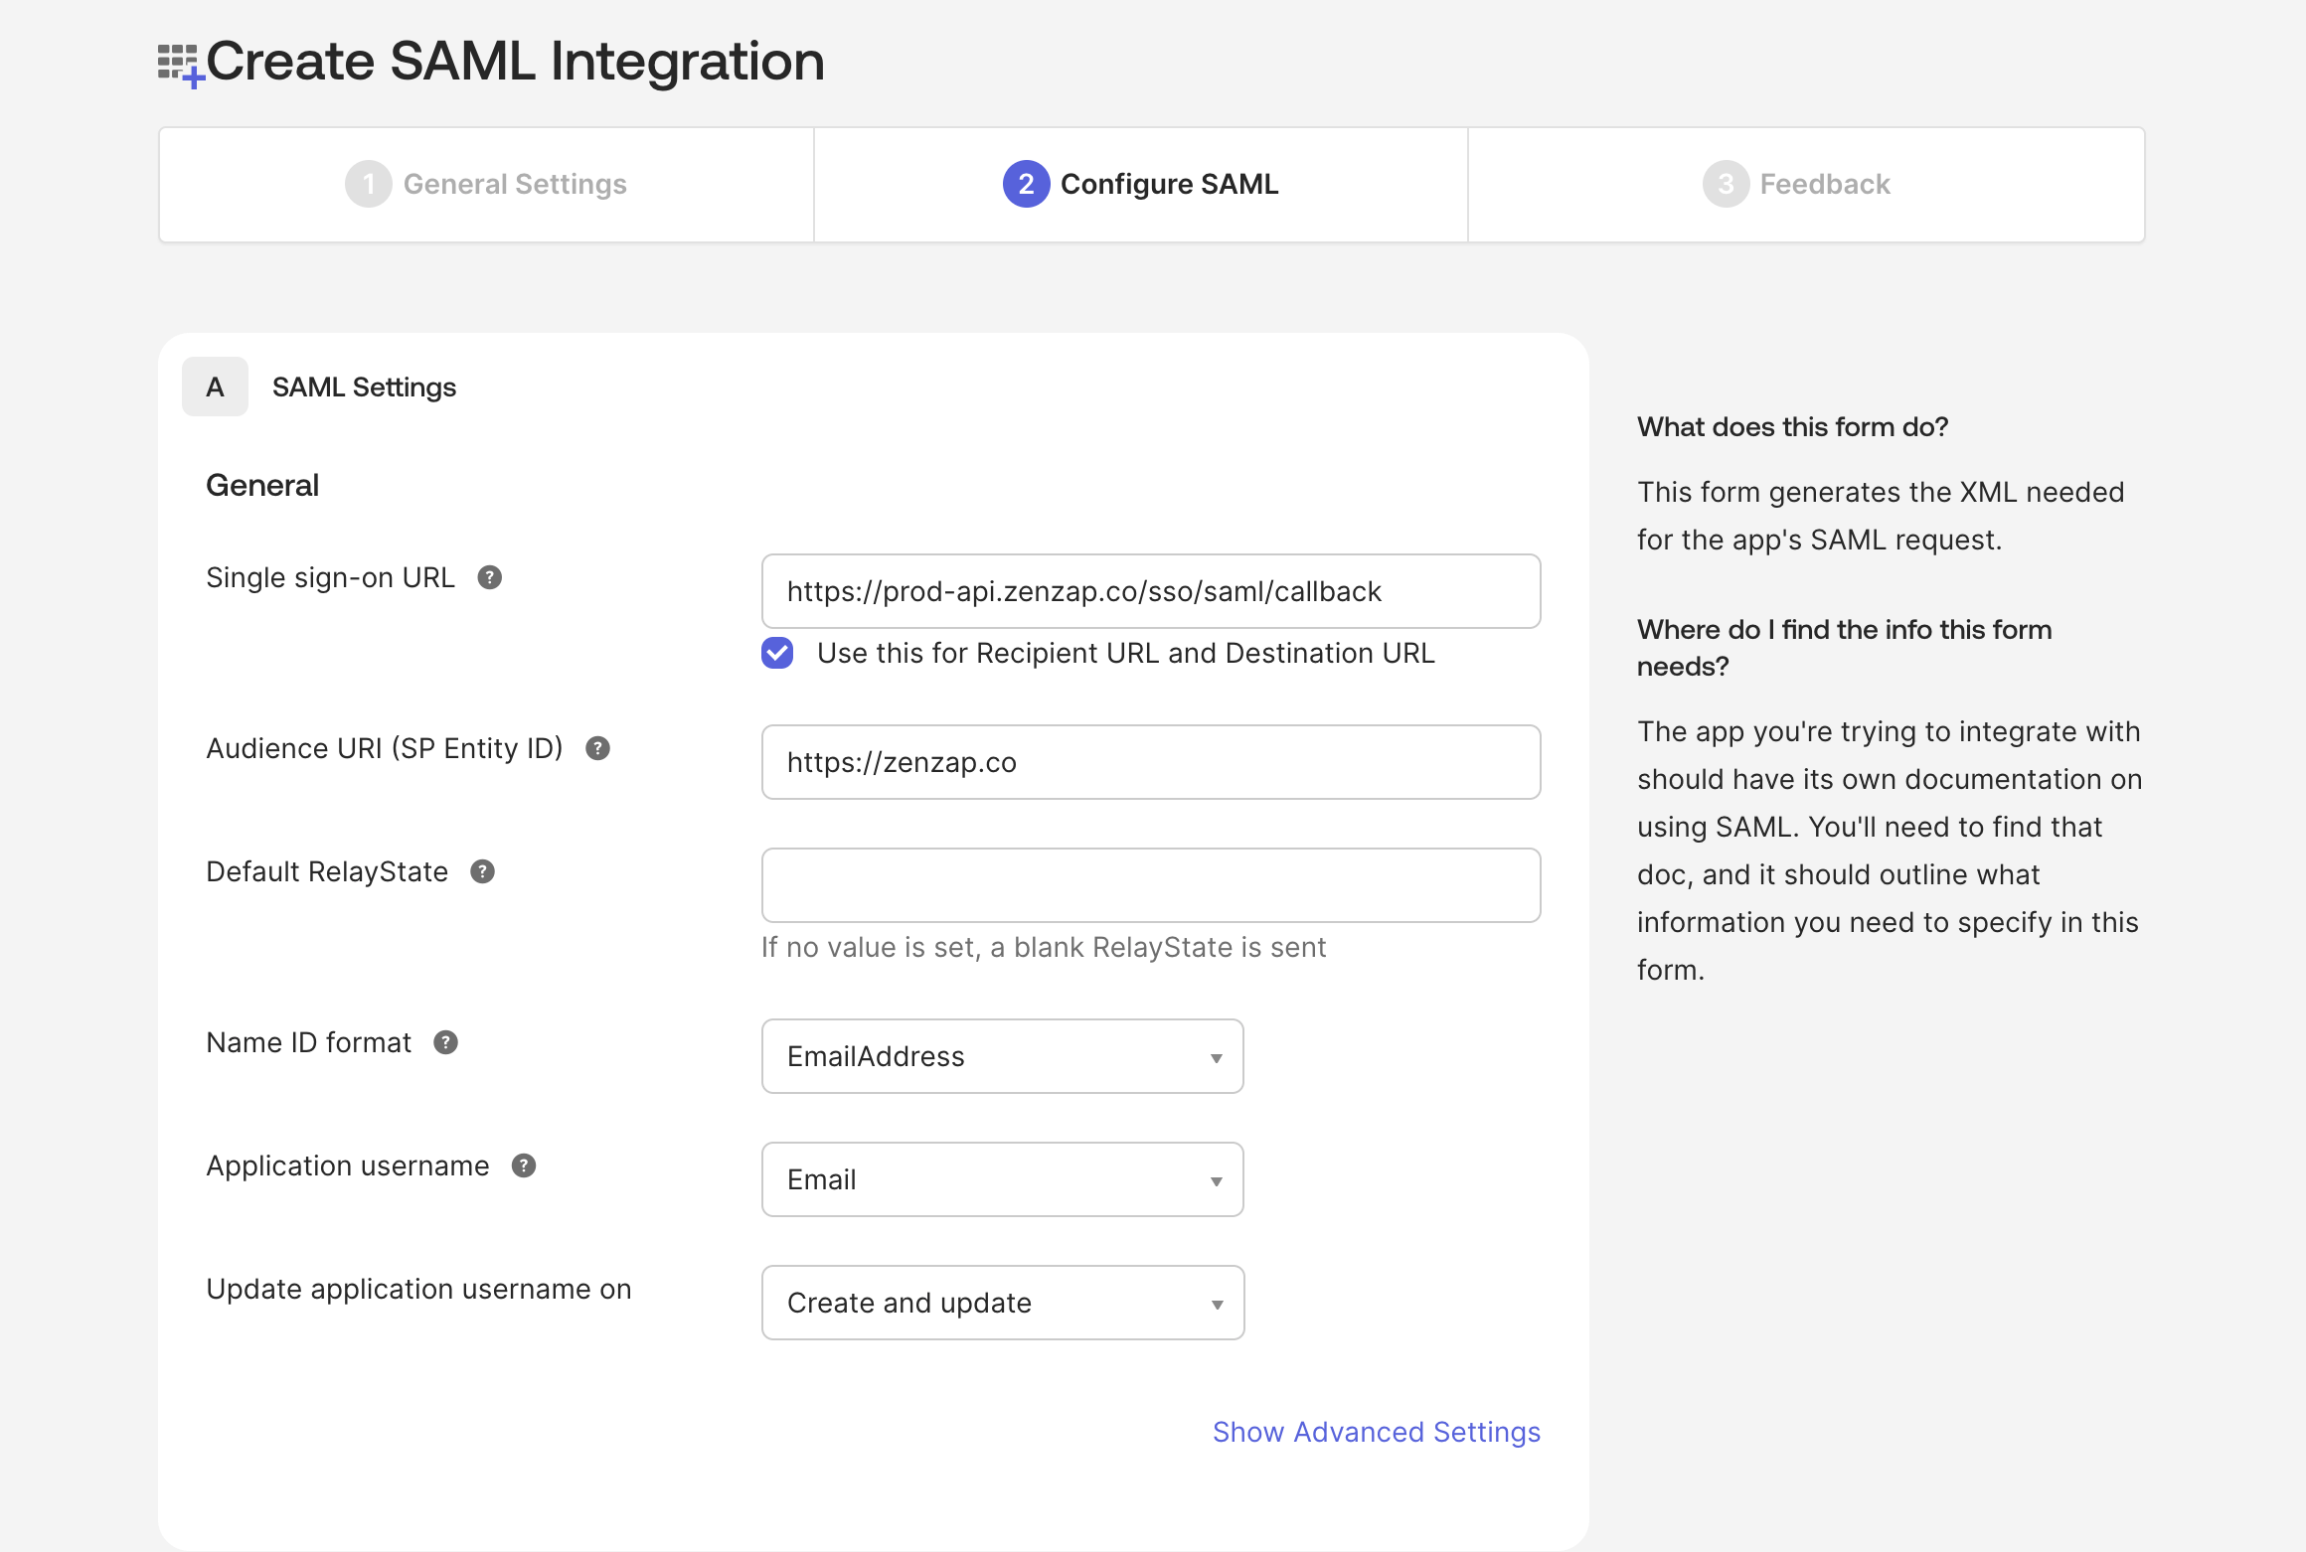Click the app icon beside Create SAML Integration
The height and width of the screenshot is (1552, 2306).
coord(180,61)
